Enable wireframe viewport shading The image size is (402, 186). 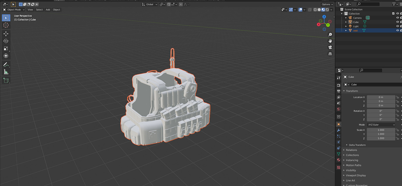click(315, 10)
